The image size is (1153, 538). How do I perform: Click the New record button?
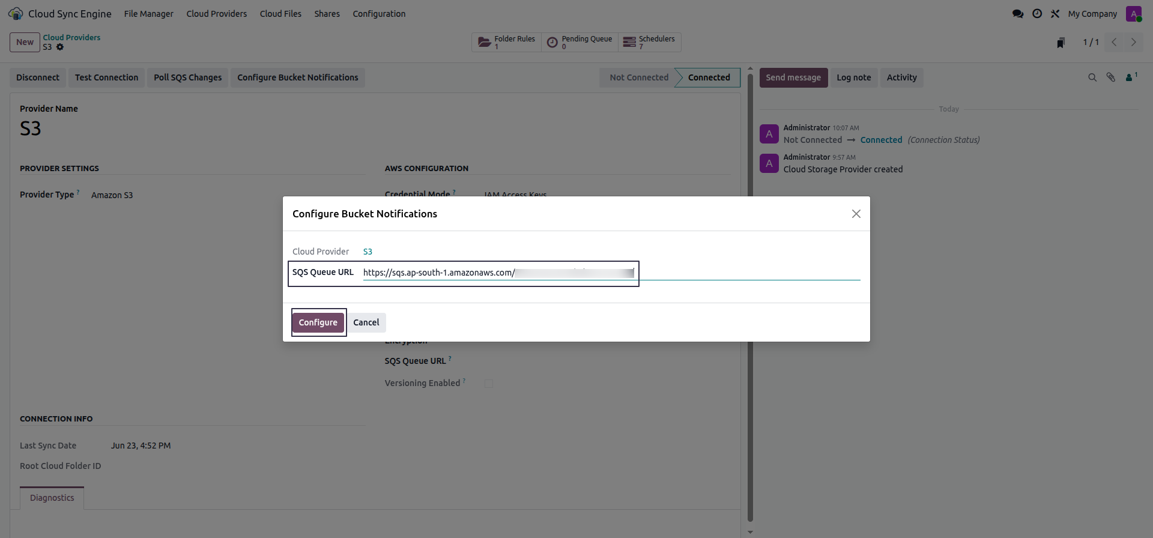point(25,42)
